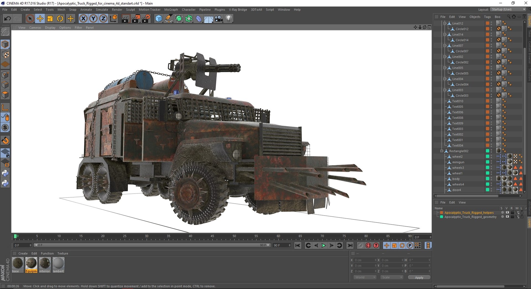This screenshot has height=289, width=531.
Task: Toggle parameter keyframe recording
Action: [410, 245]
